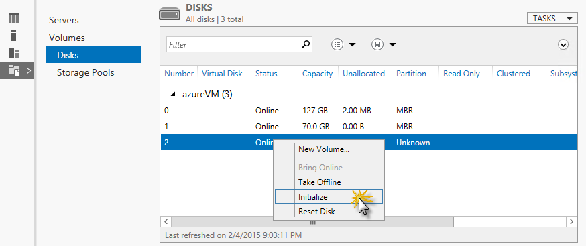Click the 0.00 B unallocated value

pyautogui.click(x=353, y=127)
